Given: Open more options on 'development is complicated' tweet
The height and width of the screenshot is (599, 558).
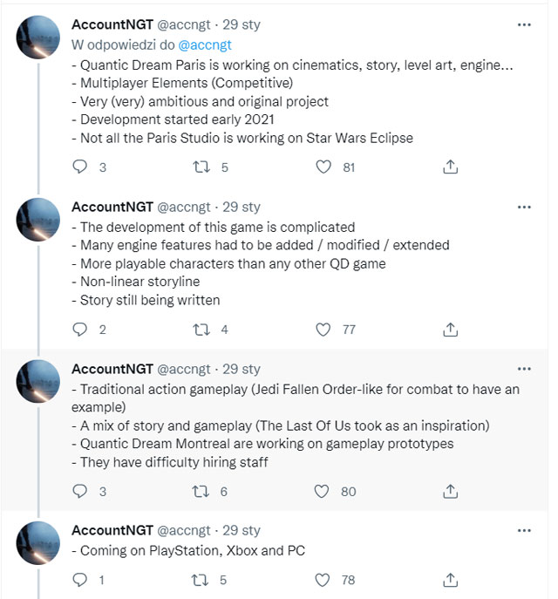Looking at the screenshot, I should click(524, 207).
